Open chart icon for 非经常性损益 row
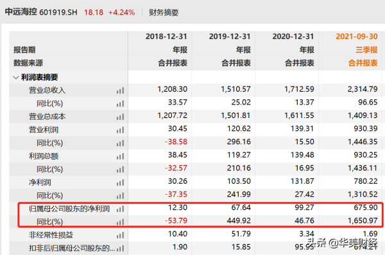Image resolution: width=385 pixels, height=255 pixels. (x=120, y=235)
